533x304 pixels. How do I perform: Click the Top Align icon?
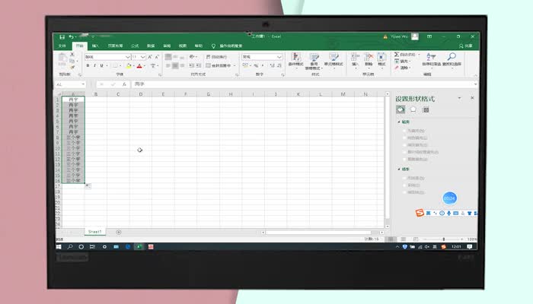pyautogui.click(x=168, y=57)
